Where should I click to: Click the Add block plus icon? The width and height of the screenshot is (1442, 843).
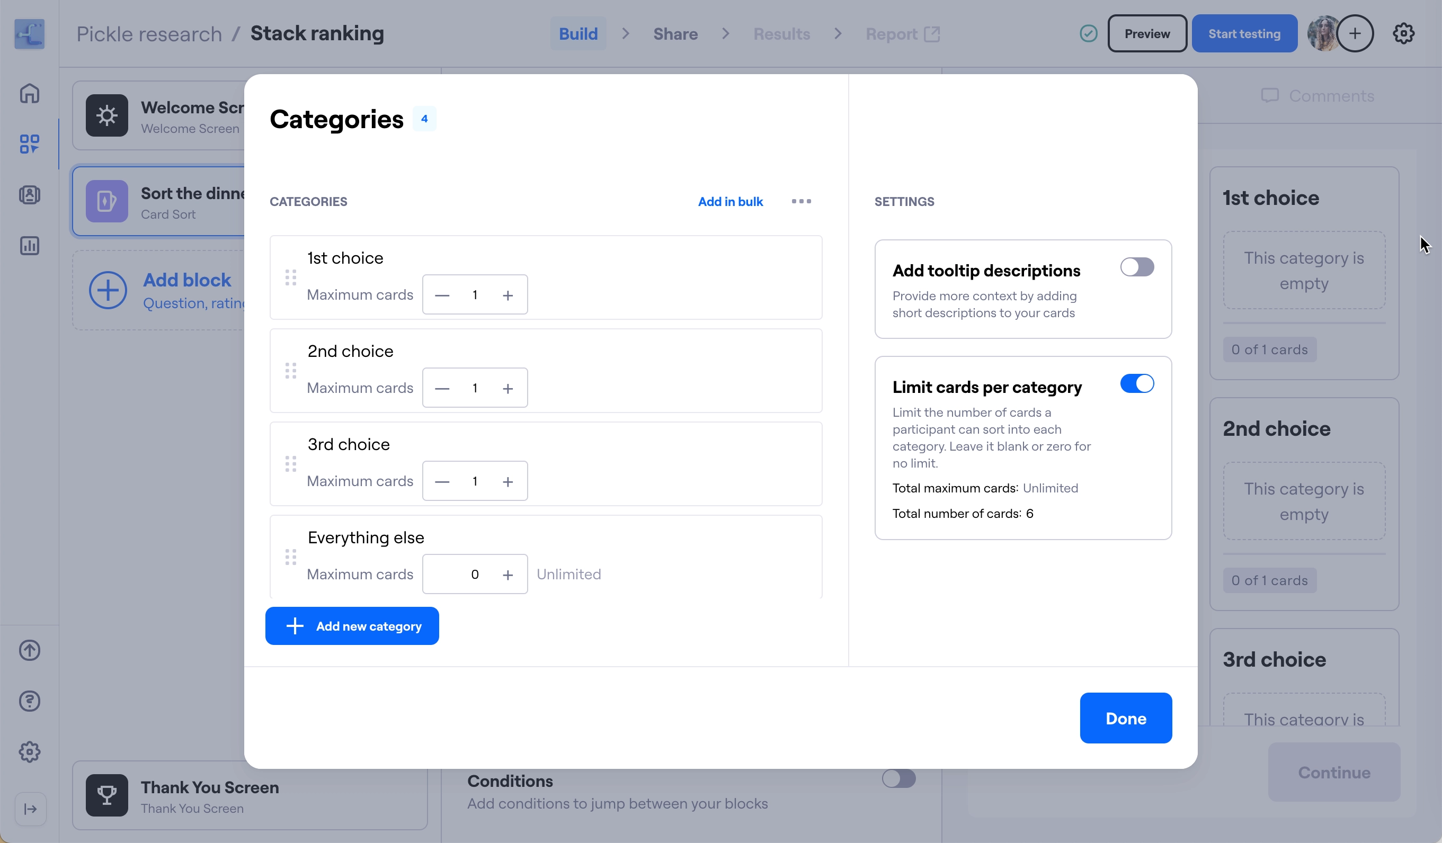tap(108, 290)
